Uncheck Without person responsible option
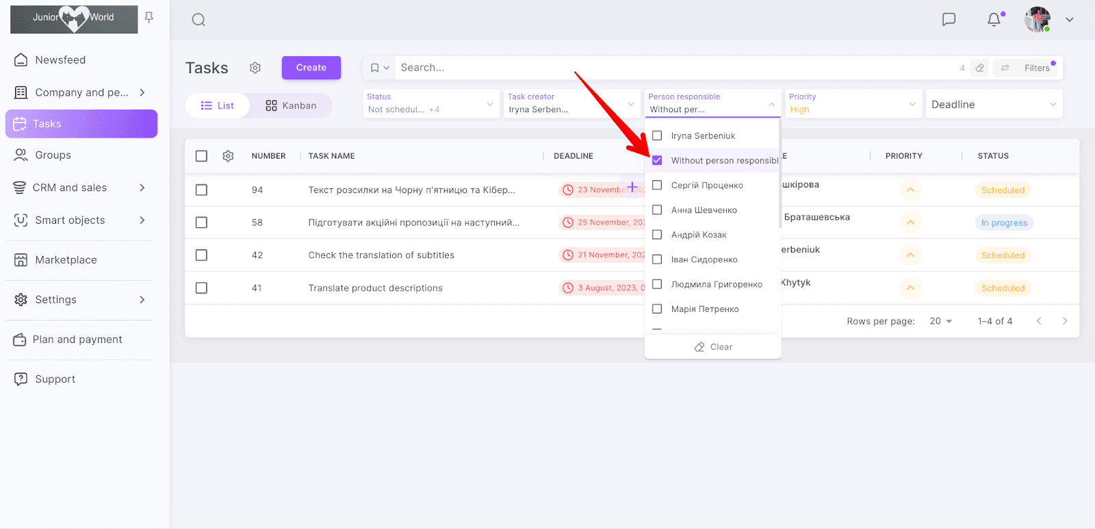The image size is (1095, 529). tap(657, 160)
